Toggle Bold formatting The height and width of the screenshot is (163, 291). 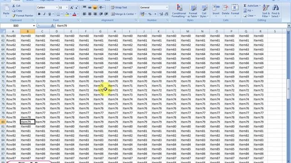[39, 14]
